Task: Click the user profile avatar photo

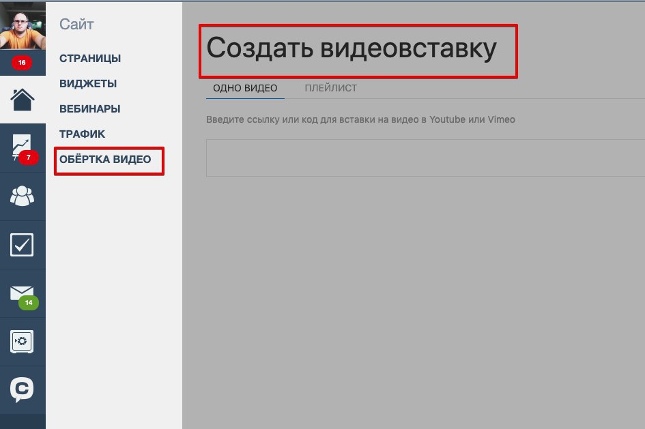Action: tap(23, 27)
